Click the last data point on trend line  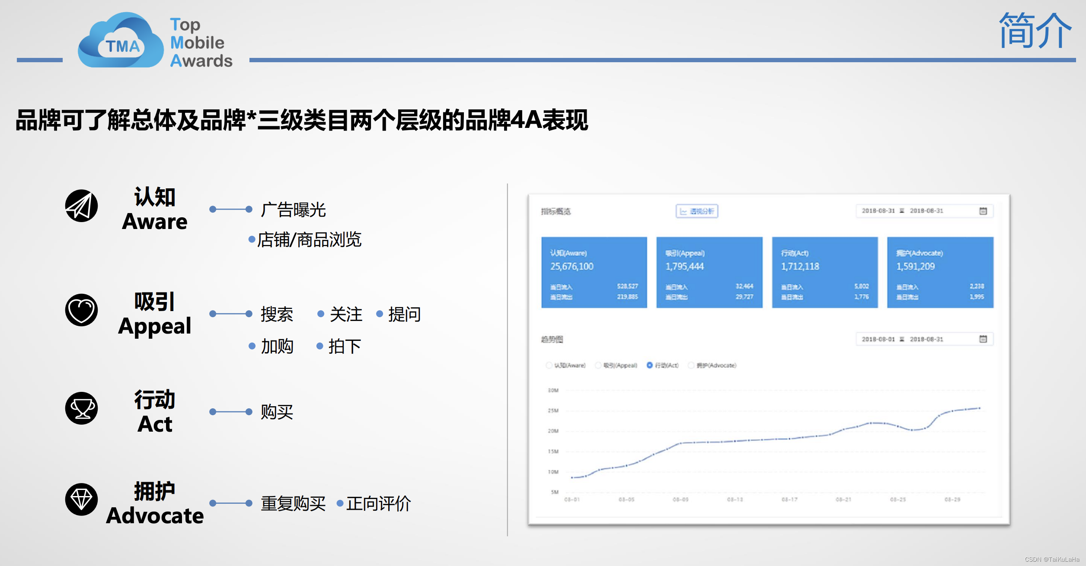979,408
